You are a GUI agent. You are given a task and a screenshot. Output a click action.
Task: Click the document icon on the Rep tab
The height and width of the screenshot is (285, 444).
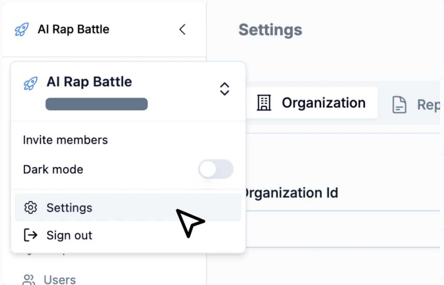(x=399, y=105)
